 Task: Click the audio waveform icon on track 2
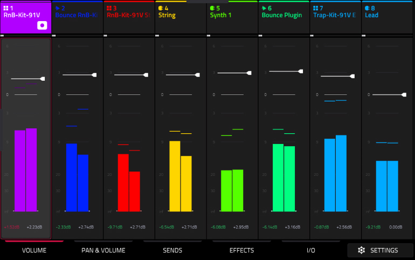click(x=58, y=8)
